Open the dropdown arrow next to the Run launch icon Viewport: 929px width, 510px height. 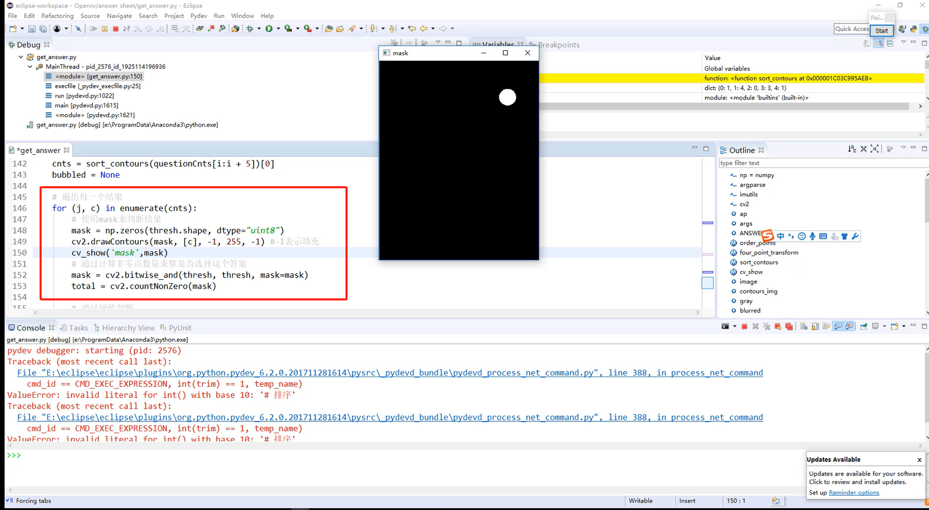tap(279, 28)
